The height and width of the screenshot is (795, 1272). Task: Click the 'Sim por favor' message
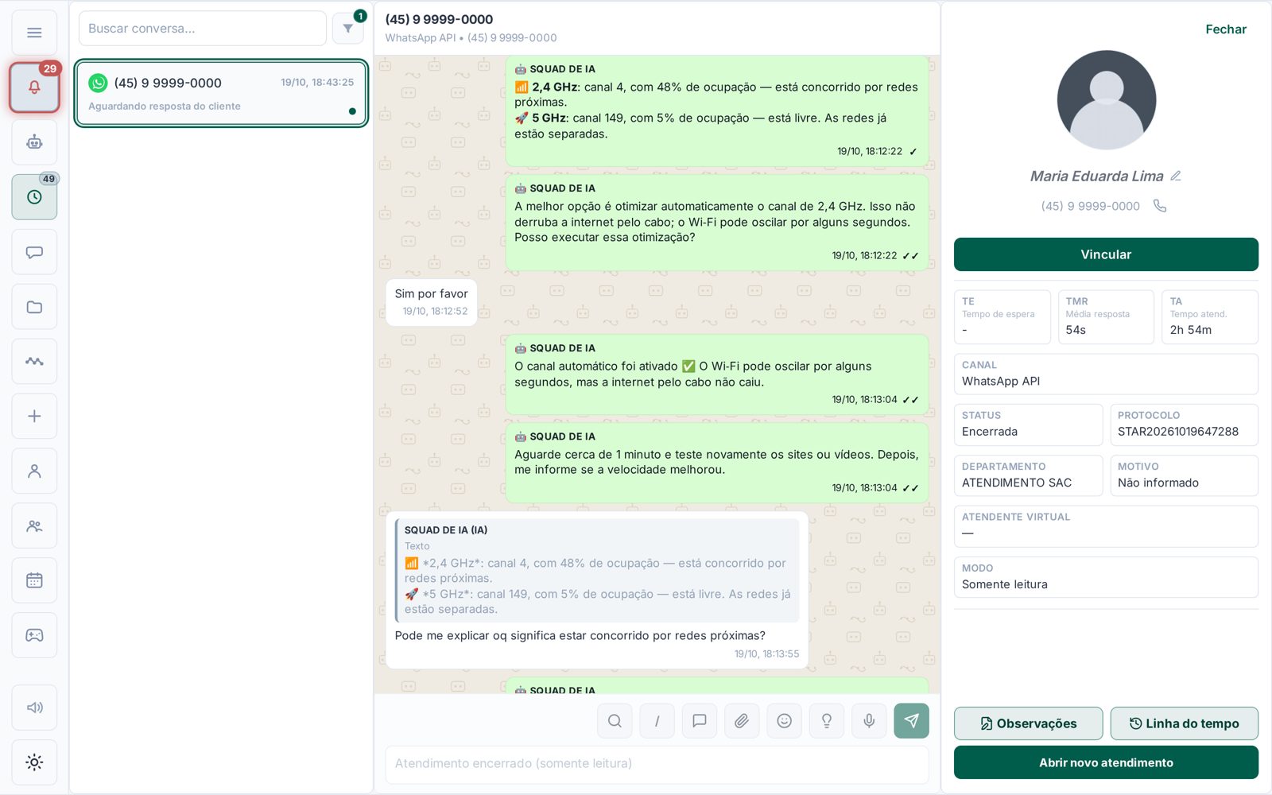tap(431, 302)
